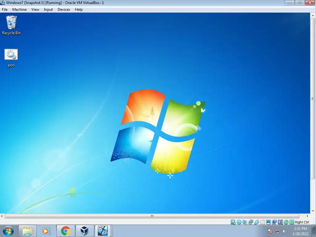Open File Explorer from the taskbar
Viewport: 316px width, 237px height.
pyautogui.click(x=27, y=231)
